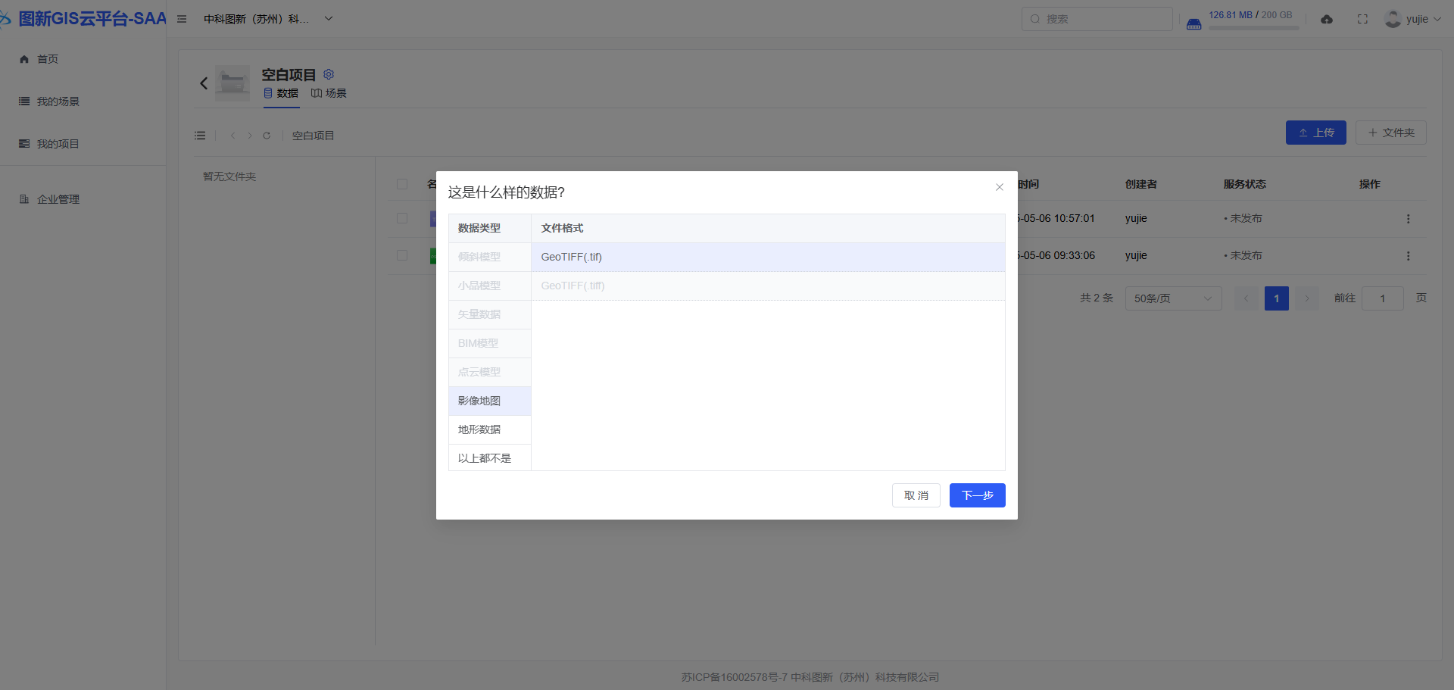Switch to the 场景 tab
The image size is (1454, 690).
(x=329, y=93)
